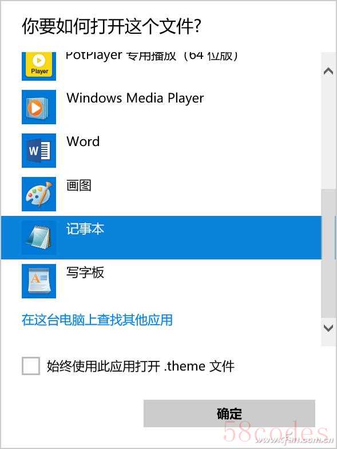Choose the 写字板 list entry label

[x=85, y=273]
